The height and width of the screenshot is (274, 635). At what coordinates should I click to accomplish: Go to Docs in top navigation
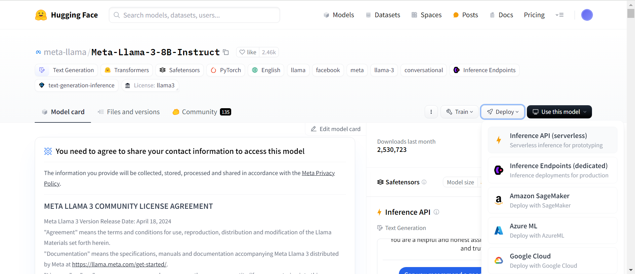(x=501, y=15)
